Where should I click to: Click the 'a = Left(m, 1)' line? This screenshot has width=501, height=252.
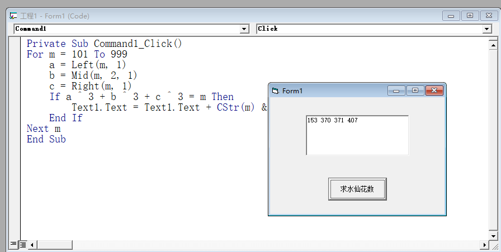[x=88, y=65]
